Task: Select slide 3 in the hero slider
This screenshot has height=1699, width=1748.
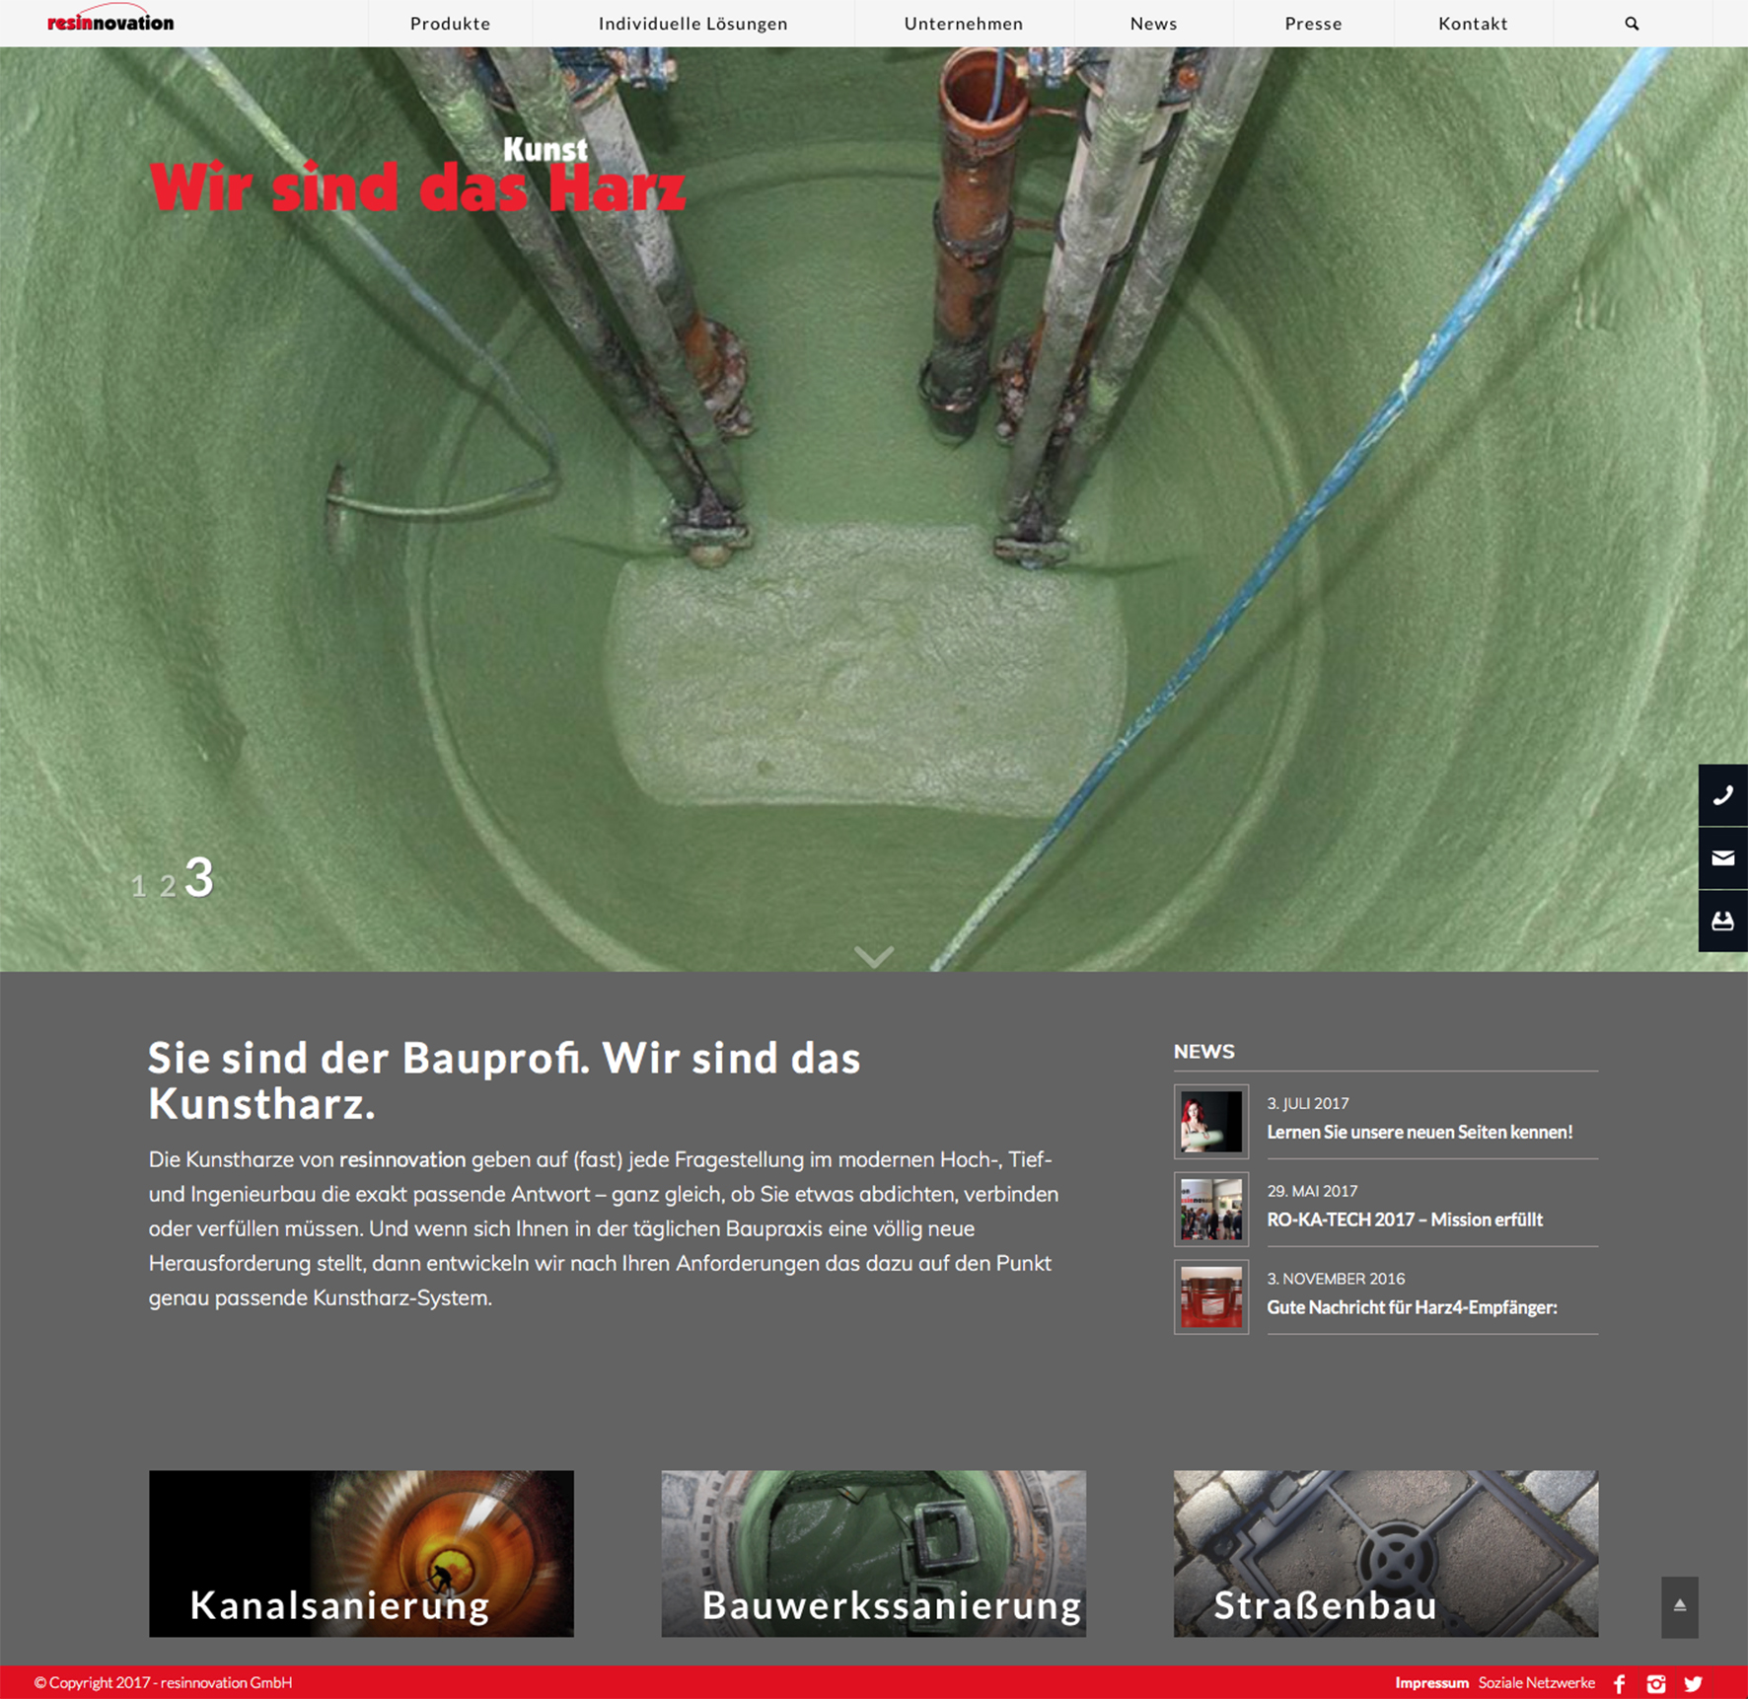Action: [x=199, y=877]
